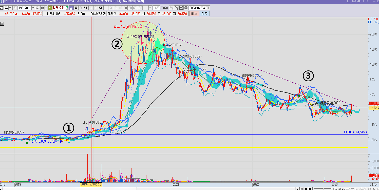
Task: Click the stock name 알테오젠 label
Action: pos(59,8)
